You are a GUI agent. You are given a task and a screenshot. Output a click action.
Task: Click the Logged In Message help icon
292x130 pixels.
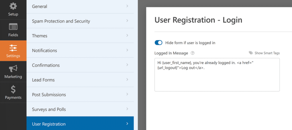pyautogui.click(x=192, y=53)
